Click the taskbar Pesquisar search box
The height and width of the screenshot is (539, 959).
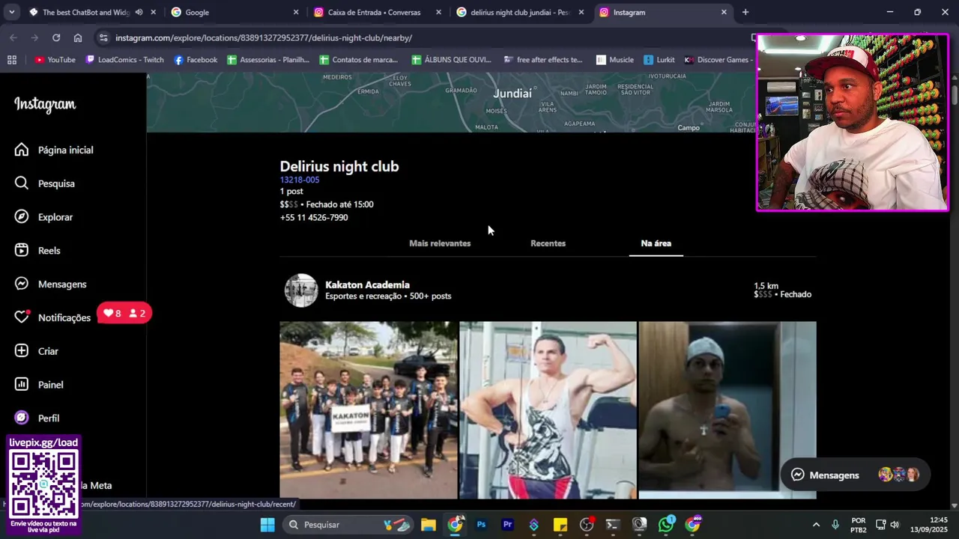click(x=349, y=525)
